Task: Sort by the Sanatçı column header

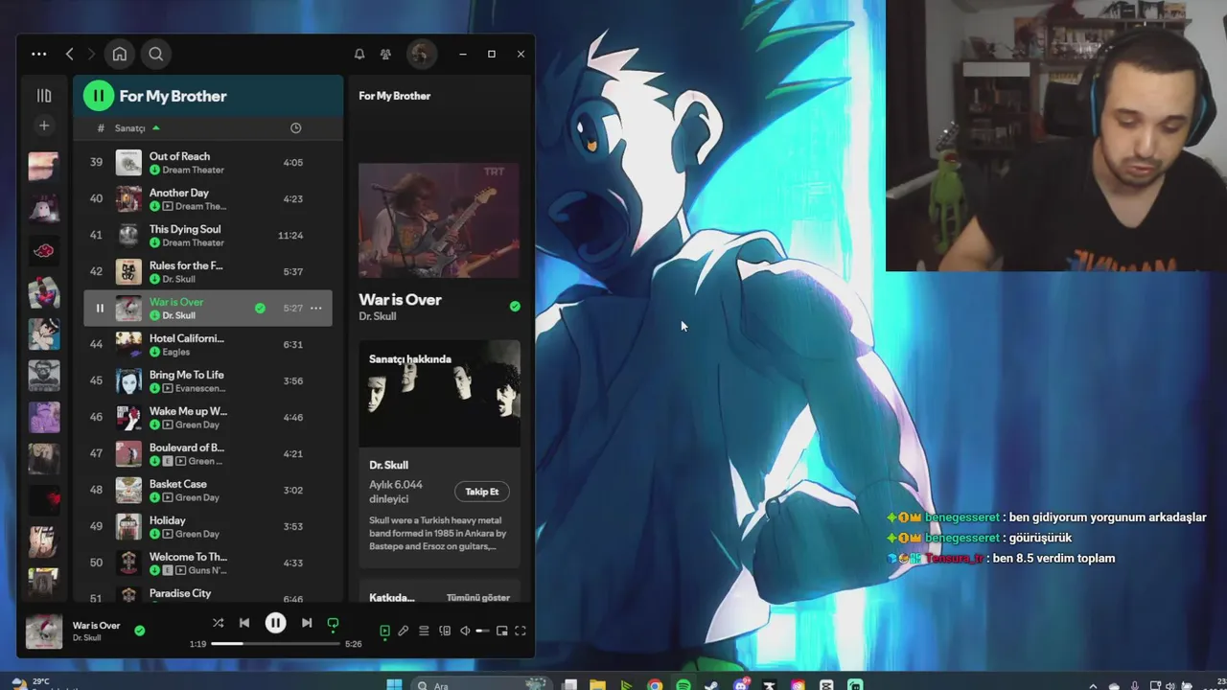Action: (x=137, y=128)
